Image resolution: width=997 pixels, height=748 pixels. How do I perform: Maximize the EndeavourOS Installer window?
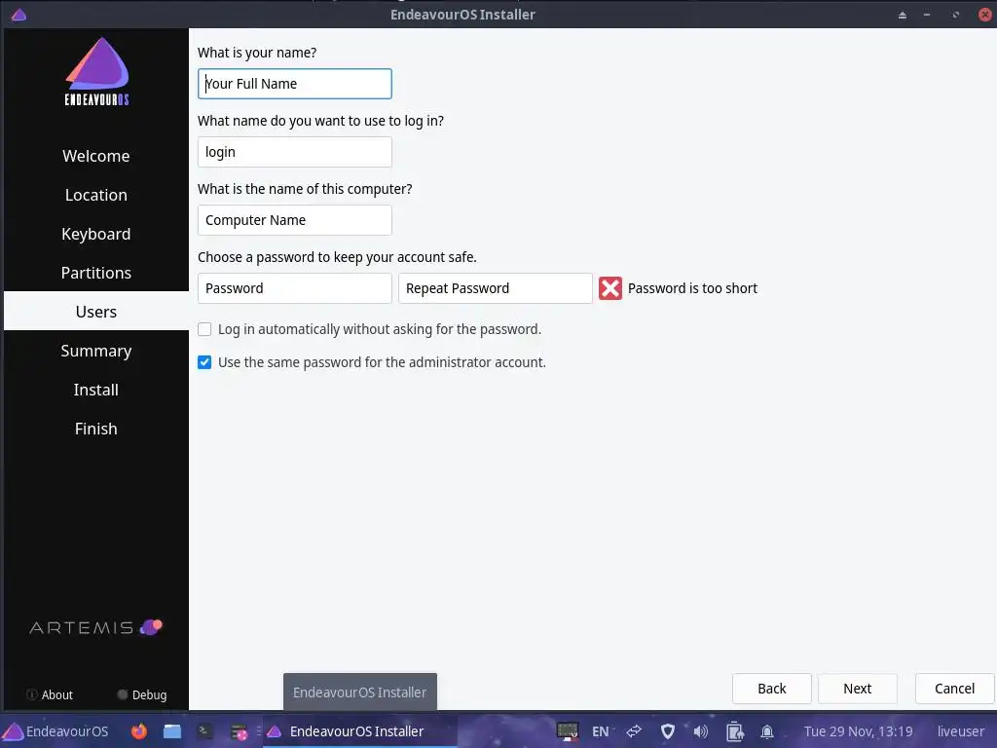pyautogui.click(x=956, y=15)
